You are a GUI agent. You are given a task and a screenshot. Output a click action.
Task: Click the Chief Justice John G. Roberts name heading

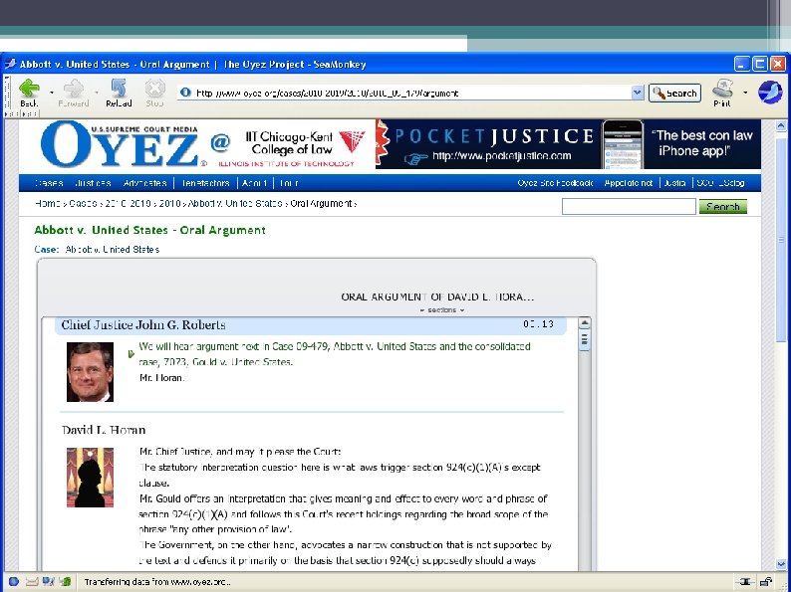click(143, 325)
